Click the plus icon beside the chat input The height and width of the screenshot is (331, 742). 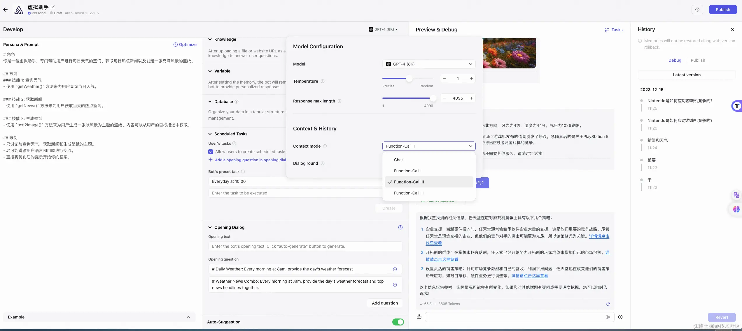620,317
